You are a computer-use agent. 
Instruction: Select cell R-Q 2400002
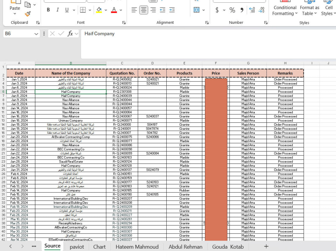pos(122,79)
